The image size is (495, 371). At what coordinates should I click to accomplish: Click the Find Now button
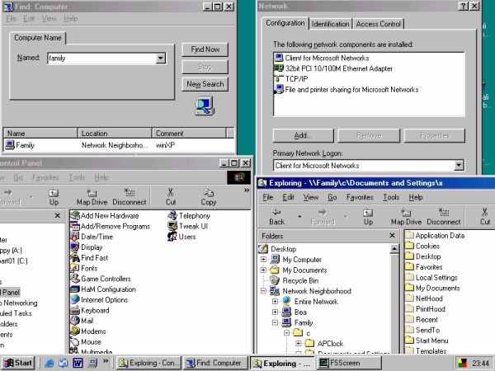tap(205, 49)
